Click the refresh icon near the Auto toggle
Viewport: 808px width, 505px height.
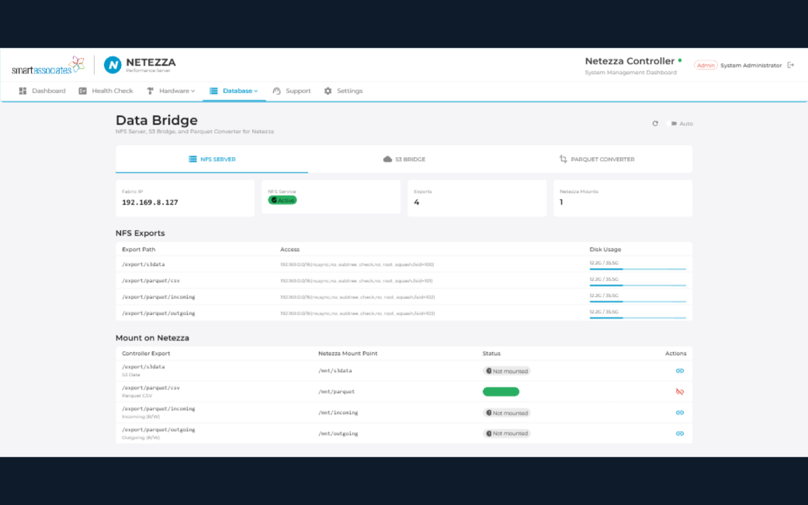click(655, 123)
